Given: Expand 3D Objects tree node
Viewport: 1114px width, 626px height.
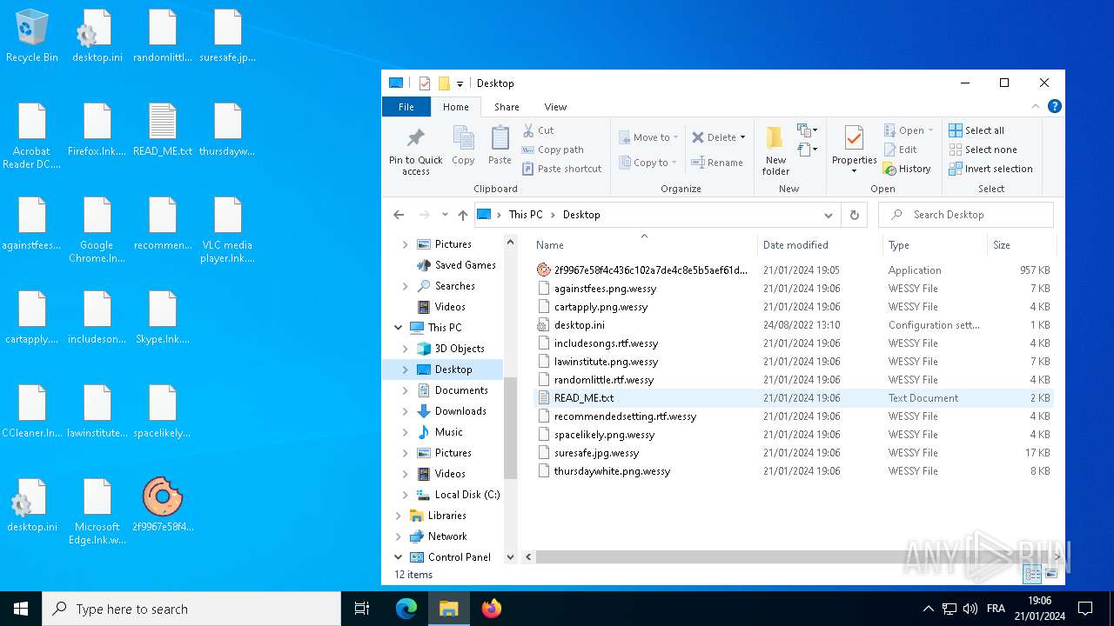Looking at the screenshot, I should pyautogui.click(x=405, y=349).
